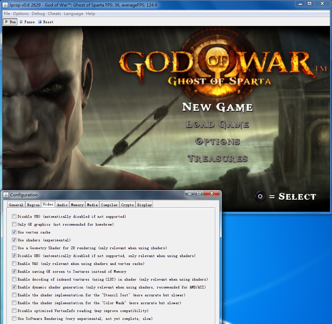Open the Cheats menu
The width and height of the screenshot is (332, 324).
[54, 14]
